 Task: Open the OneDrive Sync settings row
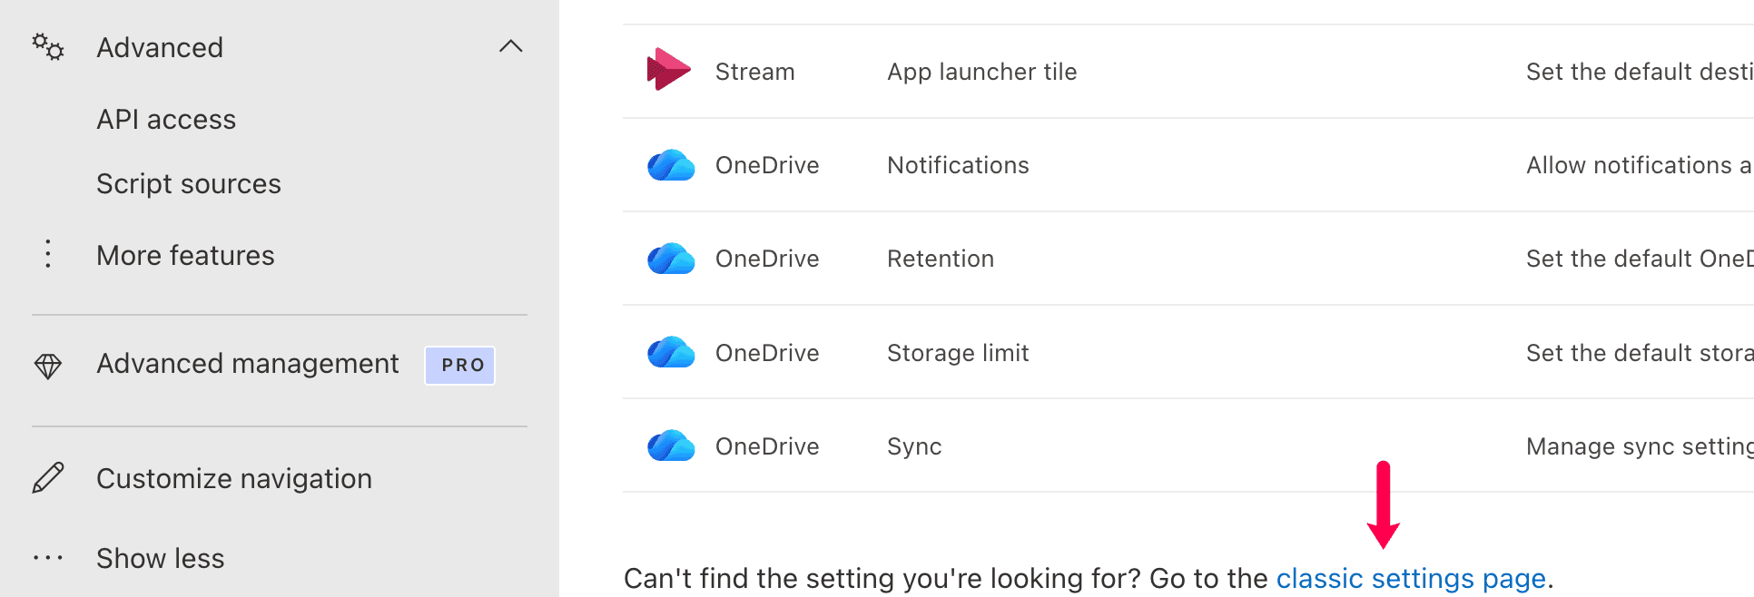[x=913, y=446]
